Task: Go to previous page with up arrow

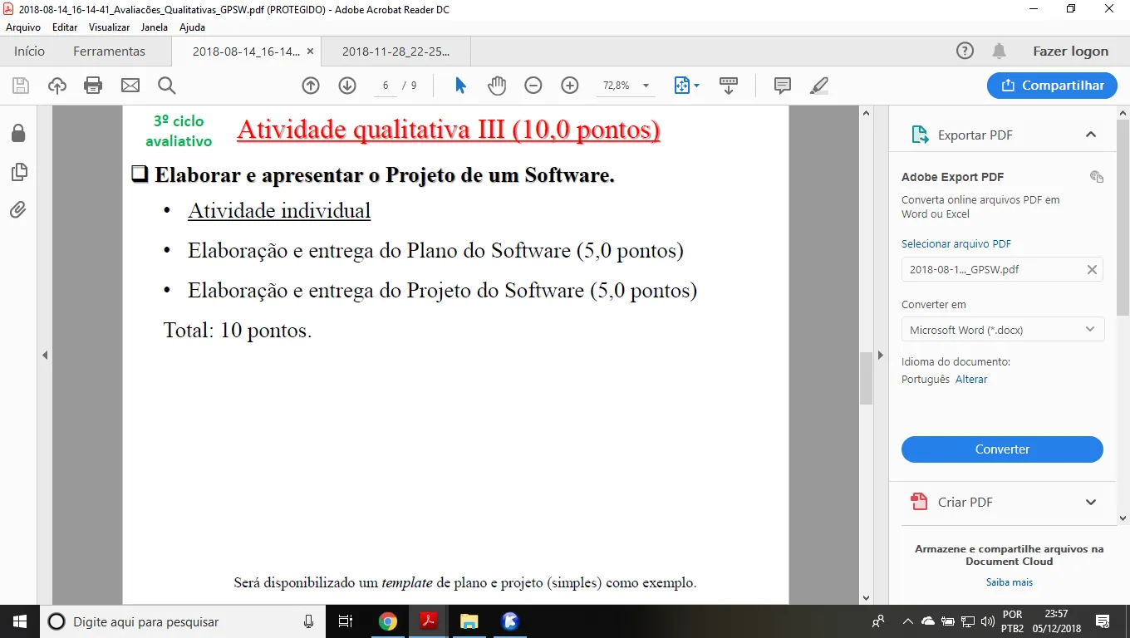Action: pos(311,86)
